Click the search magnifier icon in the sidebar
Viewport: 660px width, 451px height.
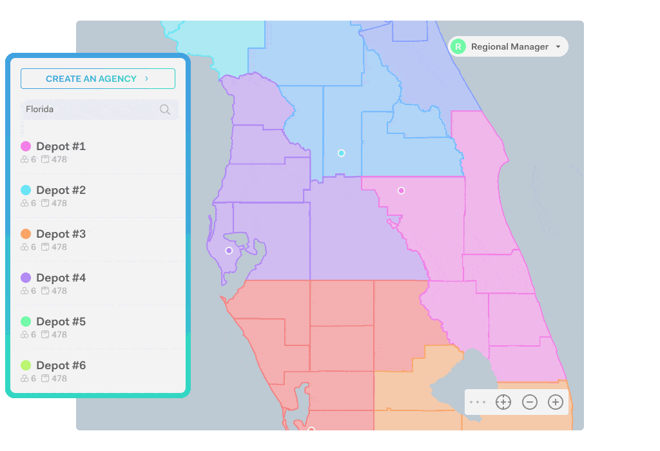(x=166, y=109)
